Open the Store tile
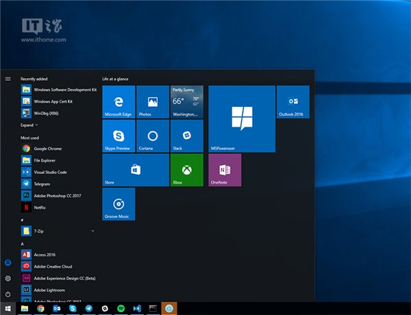411x315 pixels. click(x=135, y=170)
